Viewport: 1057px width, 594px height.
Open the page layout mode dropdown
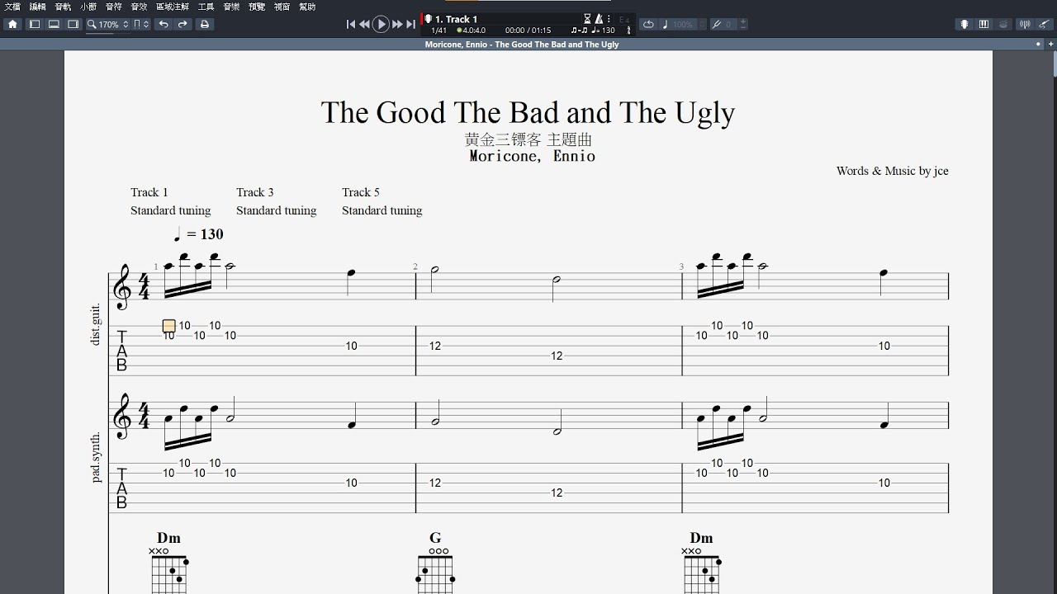coord(141,25)
